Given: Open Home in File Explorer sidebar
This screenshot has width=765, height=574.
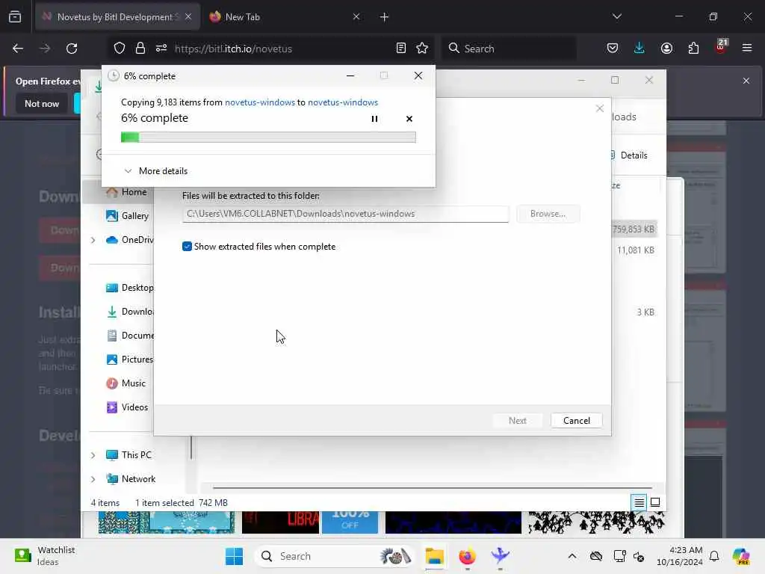Looking at the screenshot, I should tap(126, 192).
